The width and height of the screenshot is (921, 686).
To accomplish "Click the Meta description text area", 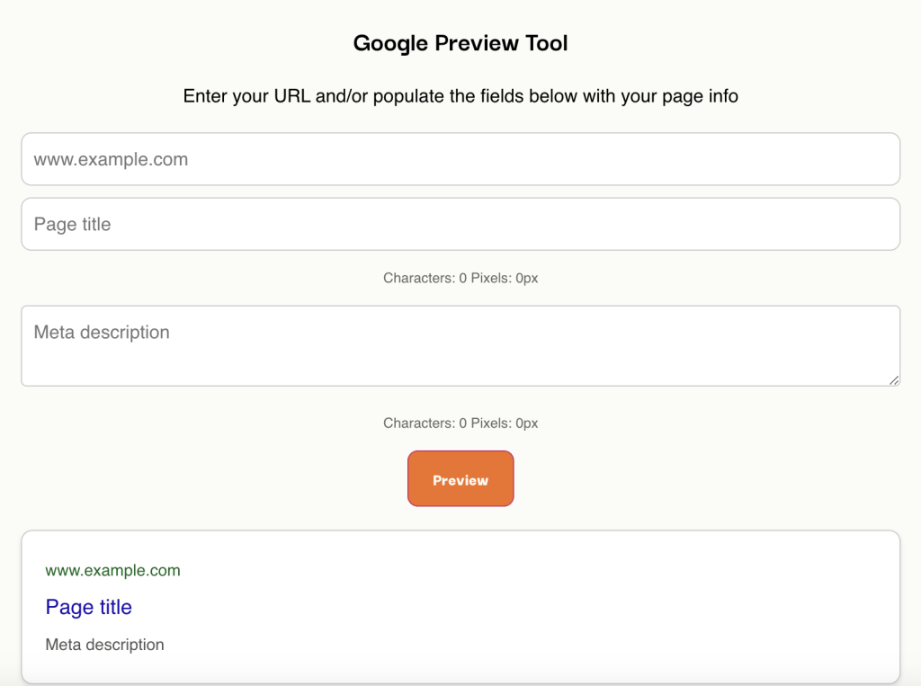I will click(460, 345).
